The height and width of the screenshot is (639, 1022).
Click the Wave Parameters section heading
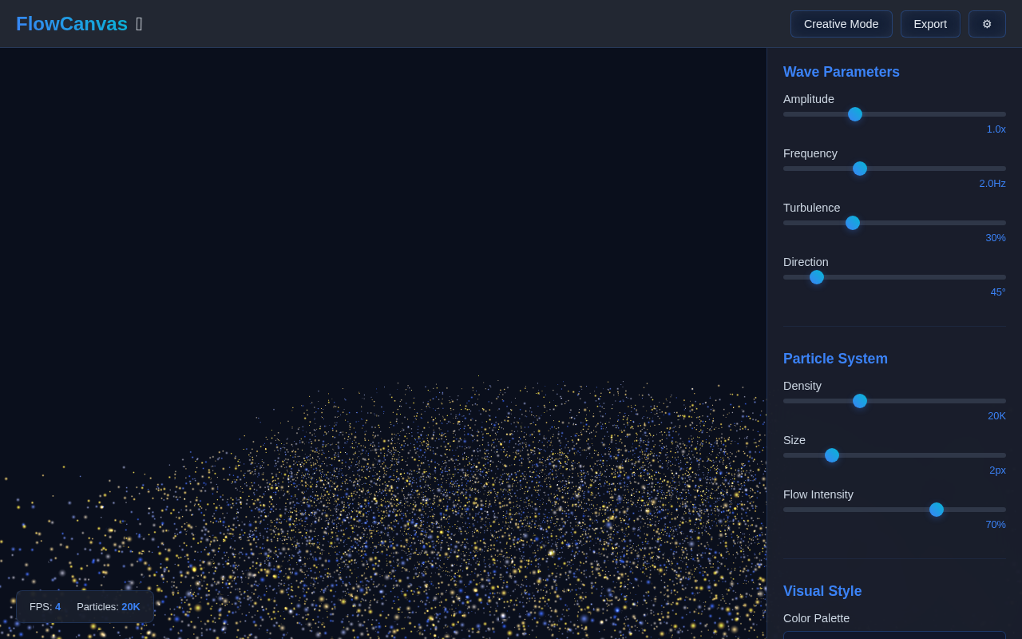click(842, 72)
